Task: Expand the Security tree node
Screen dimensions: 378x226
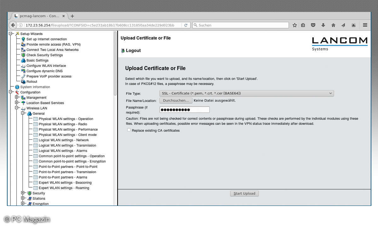Action: 23,193
